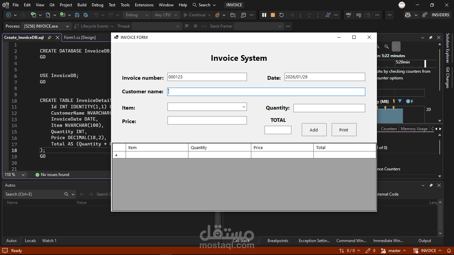Open the Debug menu
The image size is (454, 255).
click(x=97, y=5)
